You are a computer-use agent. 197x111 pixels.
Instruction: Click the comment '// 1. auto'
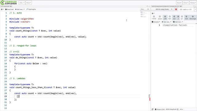pos(16,13)
